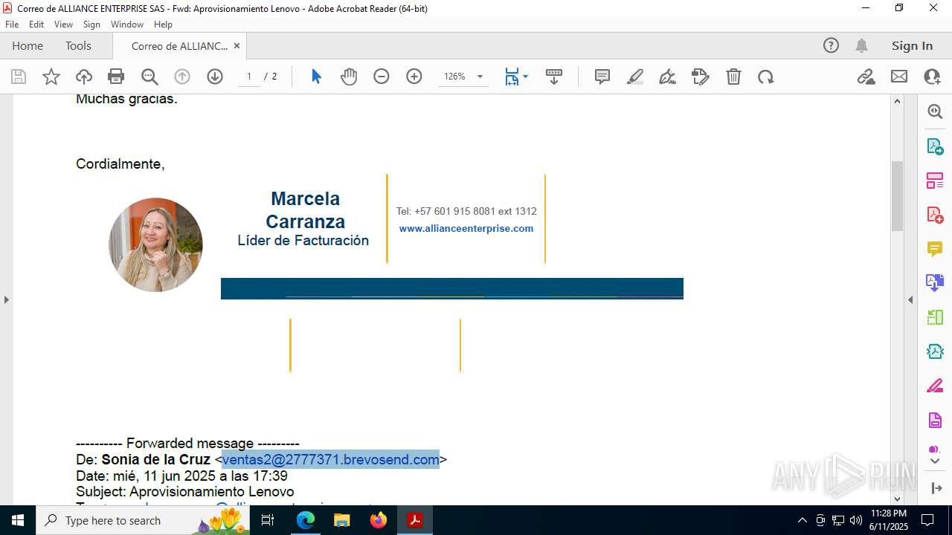Show hidden tray icons chevron

tap(802, 520)
